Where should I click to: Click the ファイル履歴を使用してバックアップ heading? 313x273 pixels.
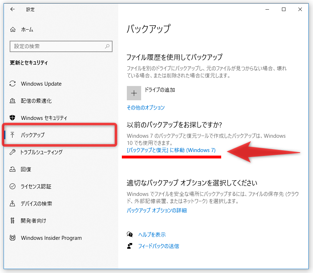(174, 57)
